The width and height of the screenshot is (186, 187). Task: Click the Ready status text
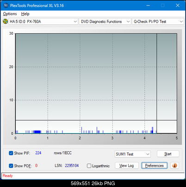click(x=7, y=175)
